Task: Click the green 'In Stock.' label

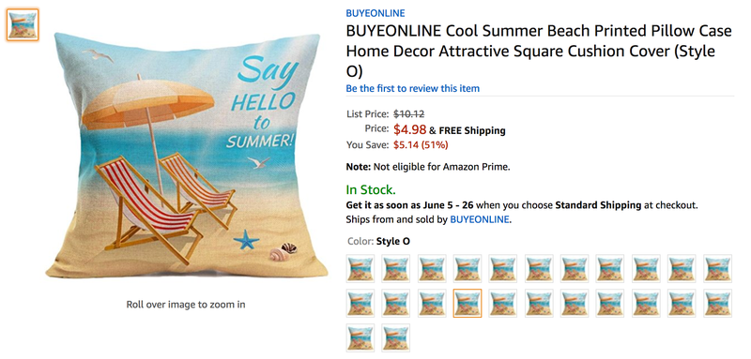Action: 371,190
